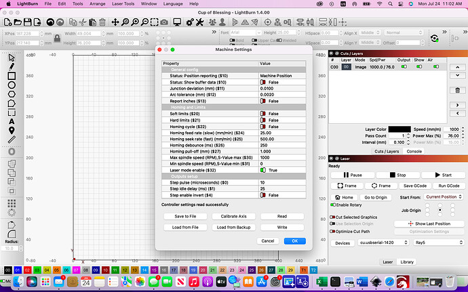Image resolution: width=468 pixels, height=292 pixels.
Task: Click the Frame selection dashed square icon
Action: pos(155,22)
